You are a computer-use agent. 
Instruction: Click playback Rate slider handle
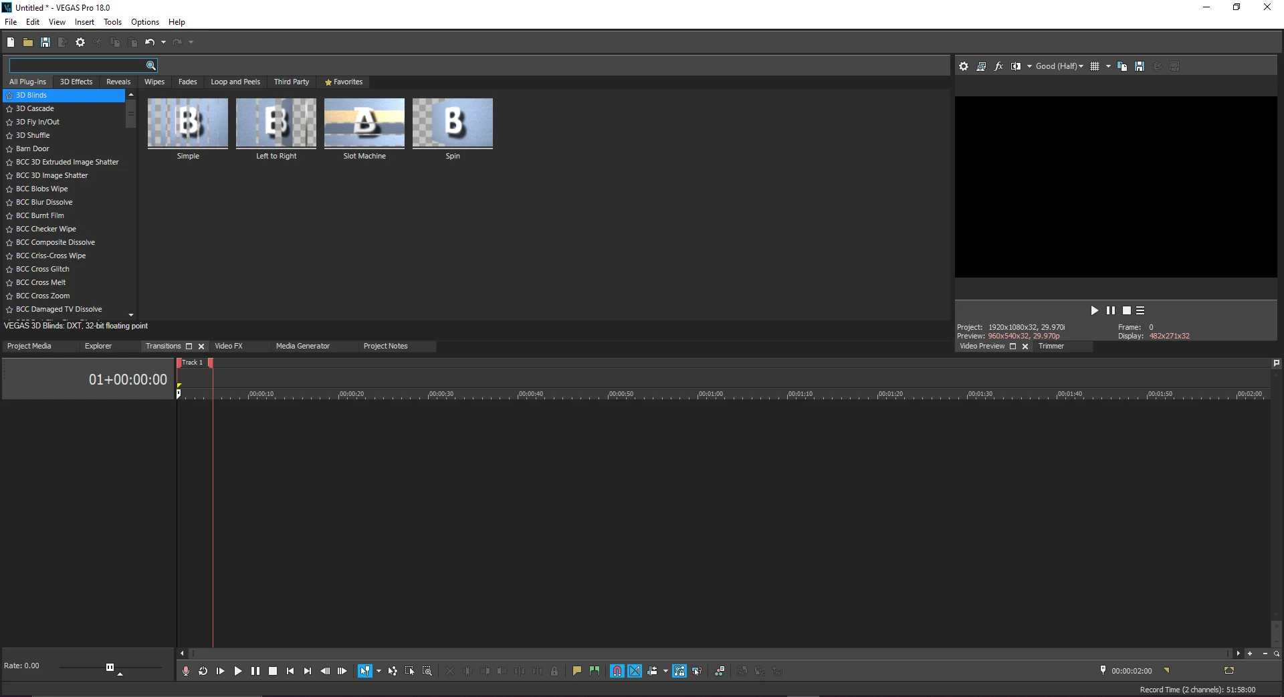(110, 667)
